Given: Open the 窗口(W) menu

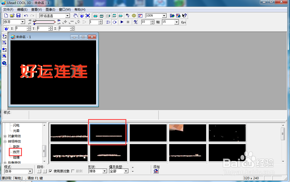Looking at the screenshot, I should pos(65,10).
